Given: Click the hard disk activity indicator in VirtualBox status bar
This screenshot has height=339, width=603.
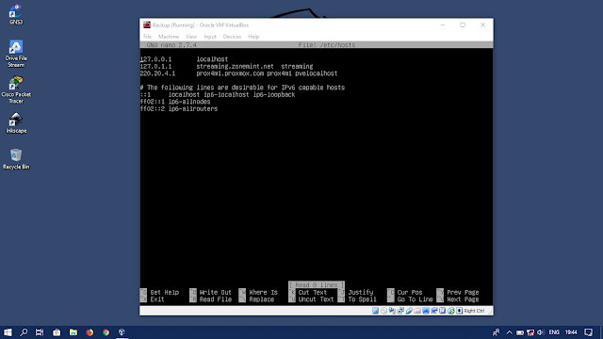Looking at the screenshot, I should (375, 311).
